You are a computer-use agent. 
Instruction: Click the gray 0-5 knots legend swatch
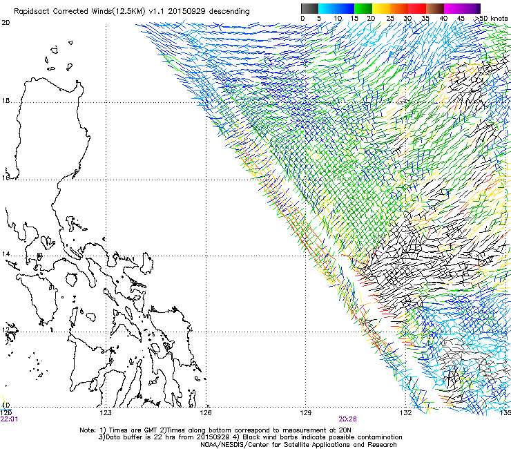(x=309, y=8)
